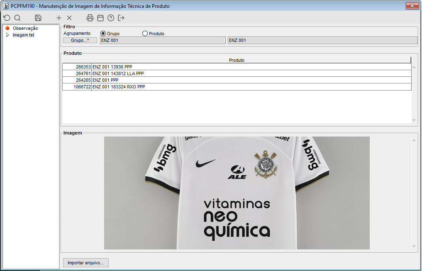The width and height of the screenshot is (422, 271).
Task: Click the second ENZ 001 description field
Action: [322, 40]
